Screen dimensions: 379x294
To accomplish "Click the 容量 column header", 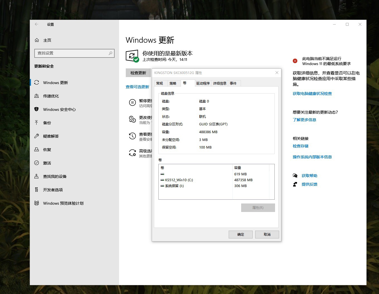I will click(x=251, y=168).
